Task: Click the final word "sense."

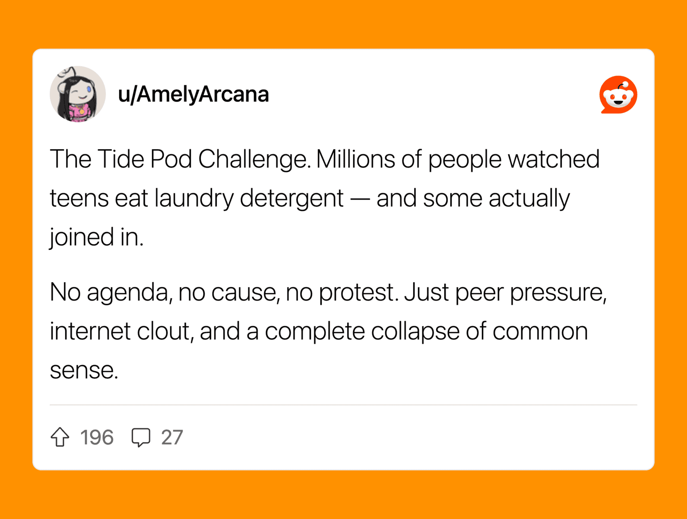Action: (x=84, y=371)
